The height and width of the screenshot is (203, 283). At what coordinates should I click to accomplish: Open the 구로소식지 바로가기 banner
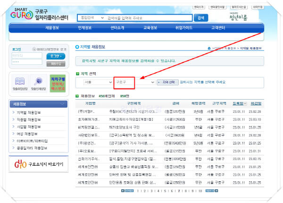pos(39,164)
